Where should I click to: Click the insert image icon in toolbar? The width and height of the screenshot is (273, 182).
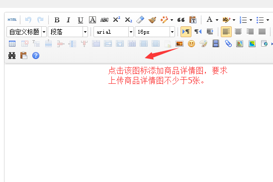pyautogui.click(x=180, y=44)
